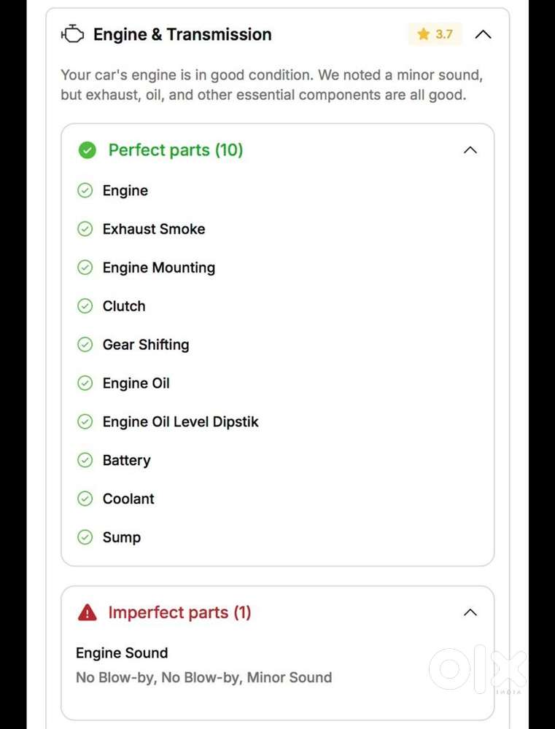This screenshot has width=555, height=729.
Task: Click the red warning triangle icon
Action: [x=87, y=612]
